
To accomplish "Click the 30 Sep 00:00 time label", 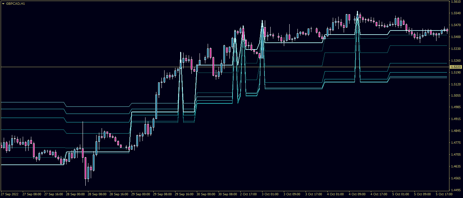I will click(x=206, y=195).
